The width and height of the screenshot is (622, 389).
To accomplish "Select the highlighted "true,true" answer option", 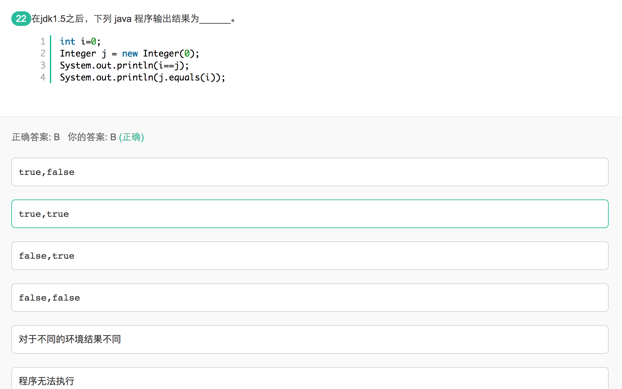I will [x=310, y=214].
